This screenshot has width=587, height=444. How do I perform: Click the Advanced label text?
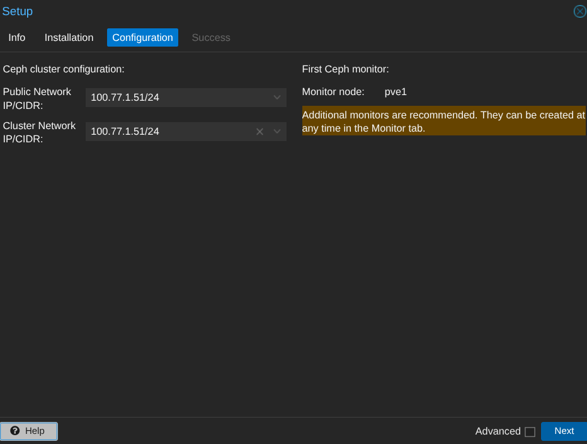(x=498, y=431)
